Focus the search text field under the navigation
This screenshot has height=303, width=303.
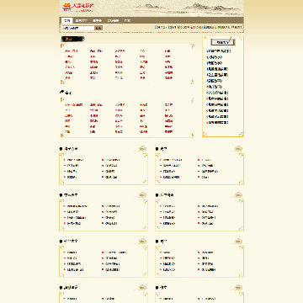[78, 28]
